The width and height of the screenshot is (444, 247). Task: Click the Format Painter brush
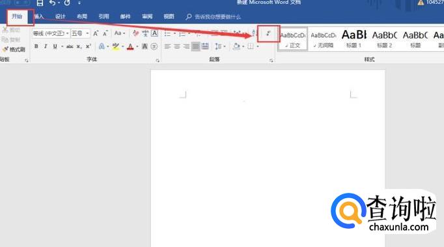coord(14,50)
